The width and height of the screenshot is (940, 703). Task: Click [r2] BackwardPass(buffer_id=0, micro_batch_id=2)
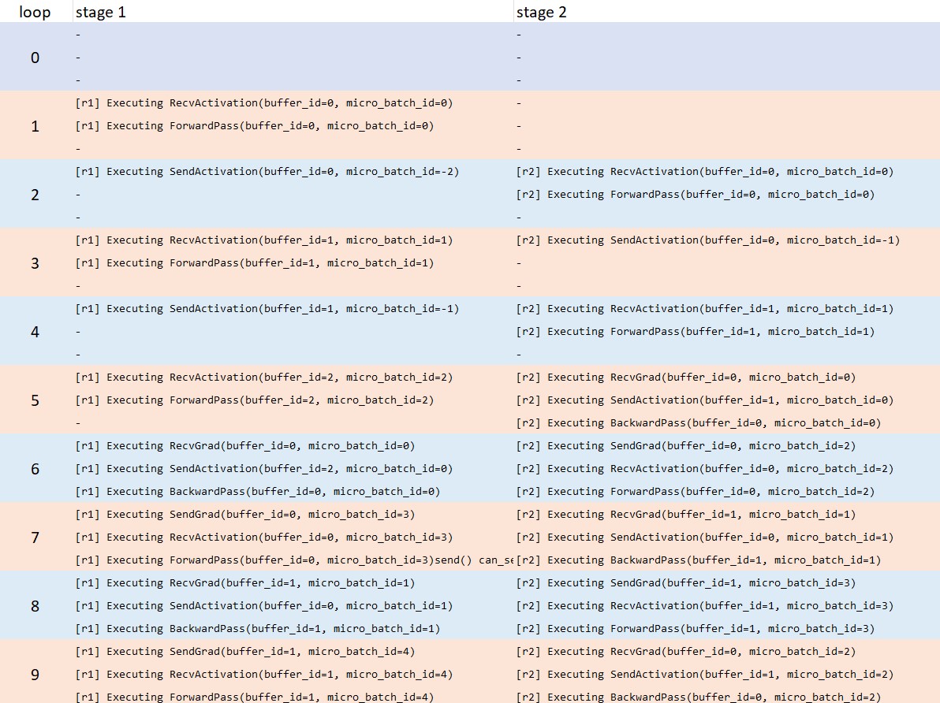click(699, 697)
